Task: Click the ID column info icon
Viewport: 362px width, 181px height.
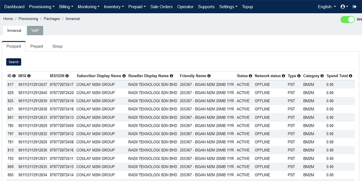Action: point(14,76)
